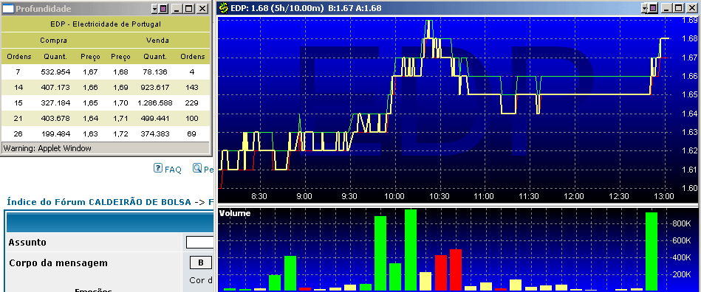Select buy quantity 532.954 cell
701x292 pixels.
coord(55,72)
